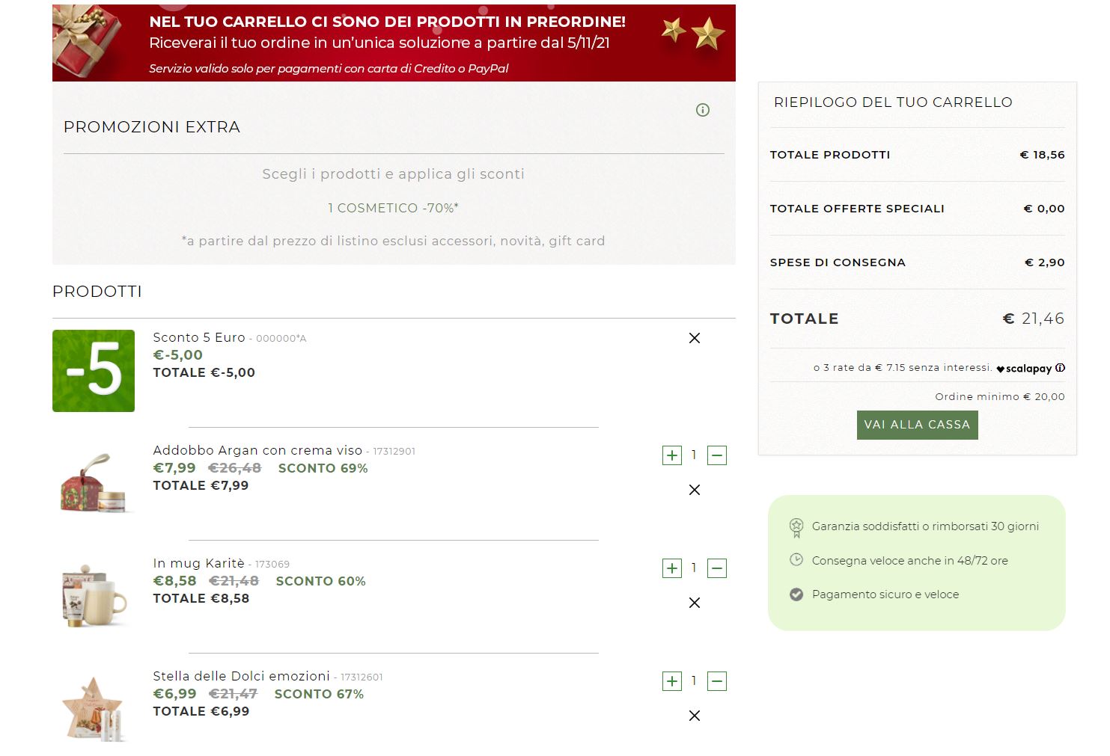This screenshot has height=756, width=1110.
Task: Decrease quantity of Stella delle Dolci emozioni
Action: coord(717,681)
